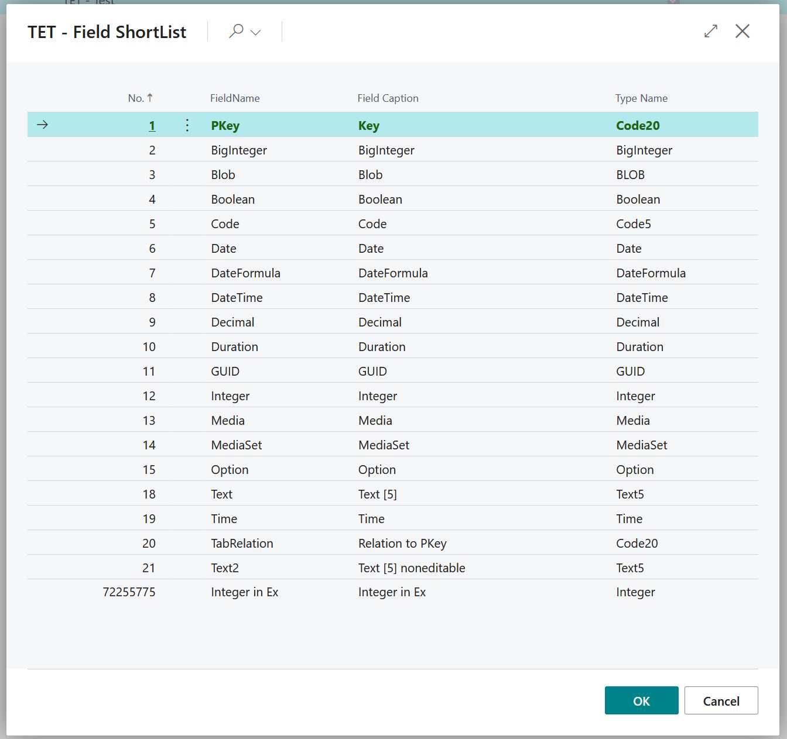Open the field number 1 link
Viewport: 787px width, 739px height.
tap(152, 126)
